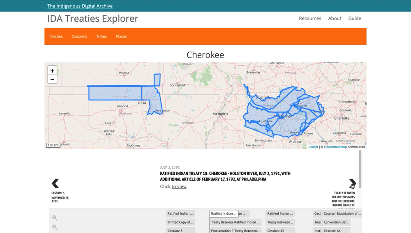Go to previous timeline slide arrow

pos(55,183)
